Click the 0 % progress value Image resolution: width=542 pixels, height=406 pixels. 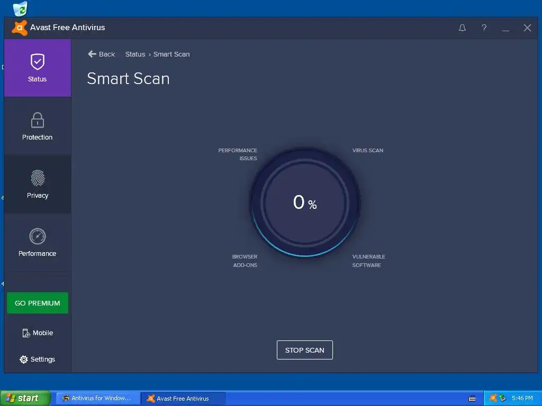click(x=305, y=202)
